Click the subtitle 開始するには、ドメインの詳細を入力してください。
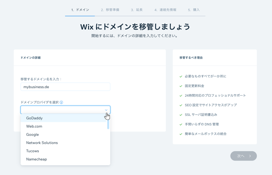Screen dimensions: 272x175 click(x=134, y=36)
